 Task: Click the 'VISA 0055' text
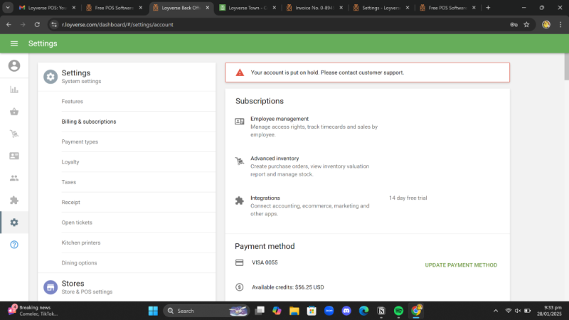click(265, 262)
